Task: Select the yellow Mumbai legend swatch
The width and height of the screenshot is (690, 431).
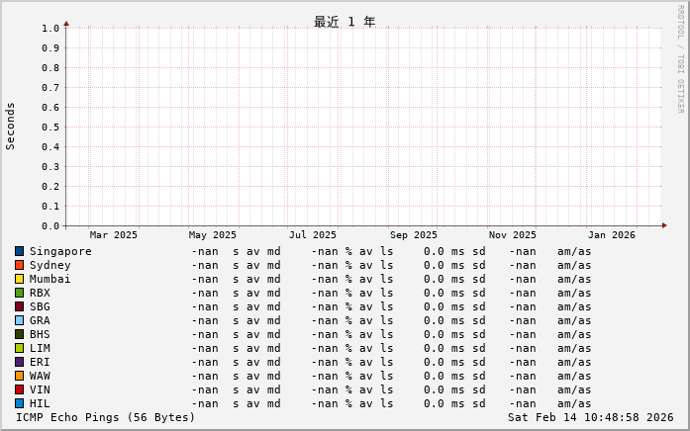Action: [19, 279]
